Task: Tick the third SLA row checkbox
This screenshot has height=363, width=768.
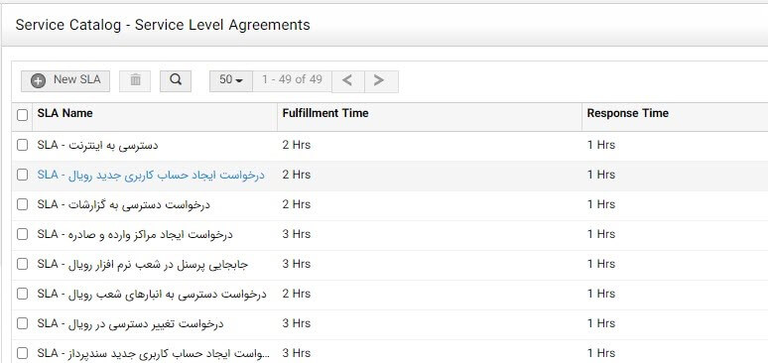Action: (x=22, y=204)
